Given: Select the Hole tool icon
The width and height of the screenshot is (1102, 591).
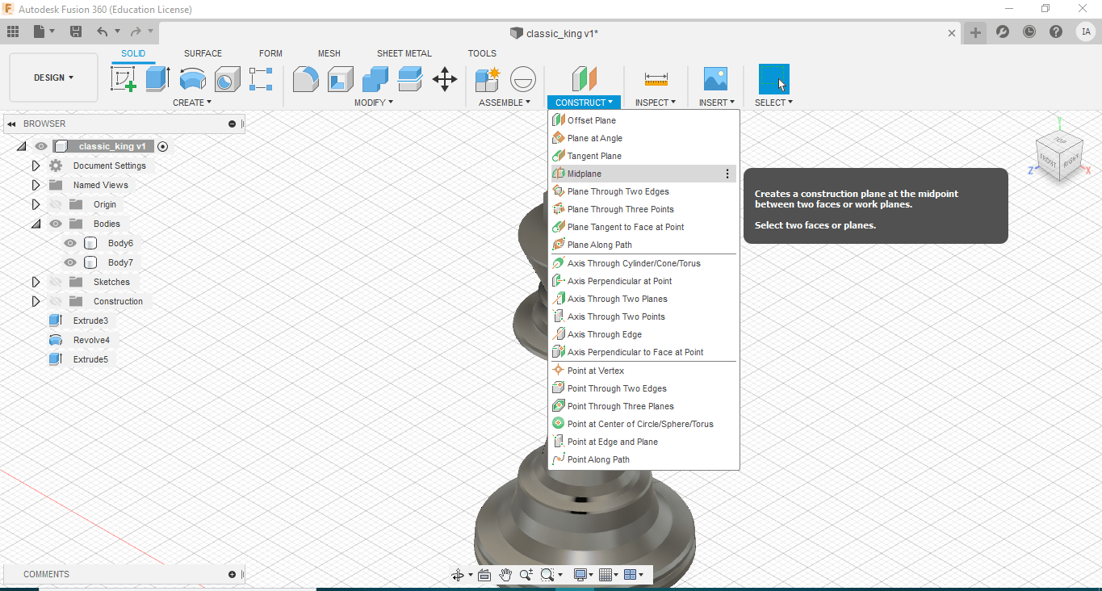Looking at the screenshot, I should [227, 79].
